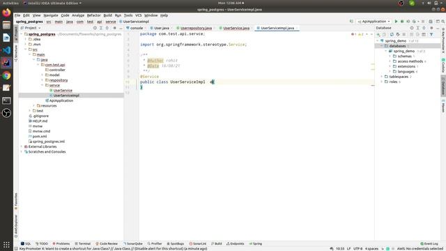446x251 pixels.
Task: Expand the .idea folder
Action: (x=26, y=39)
